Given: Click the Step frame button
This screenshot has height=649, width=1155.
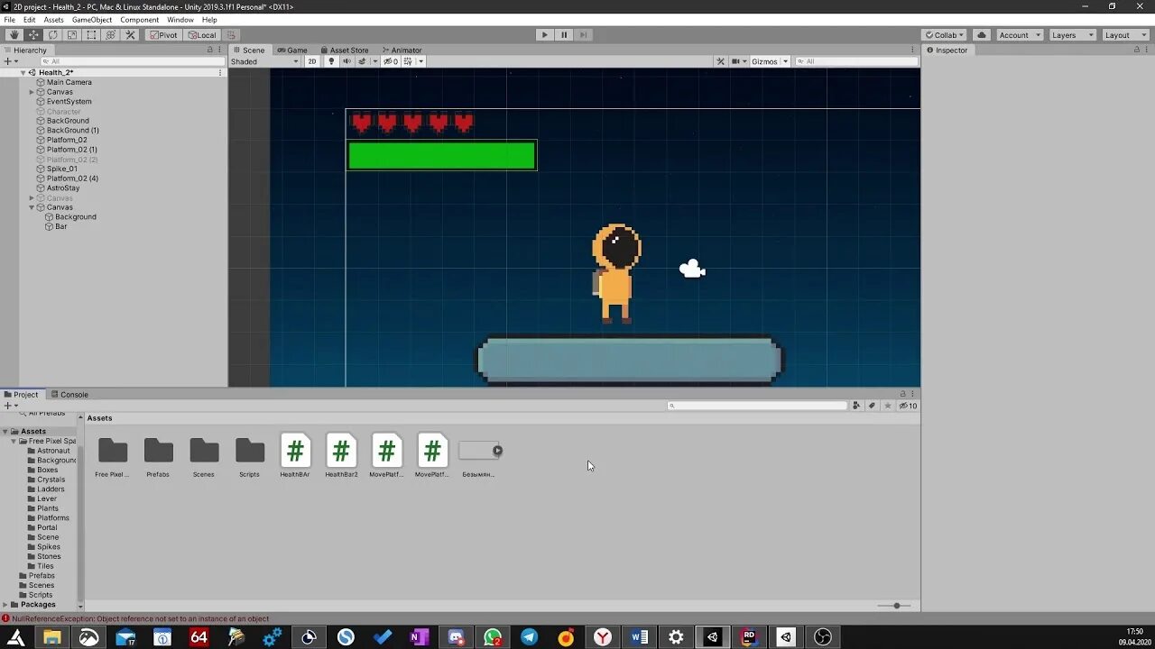Looking at the screenshot, I should coord(583,35).
